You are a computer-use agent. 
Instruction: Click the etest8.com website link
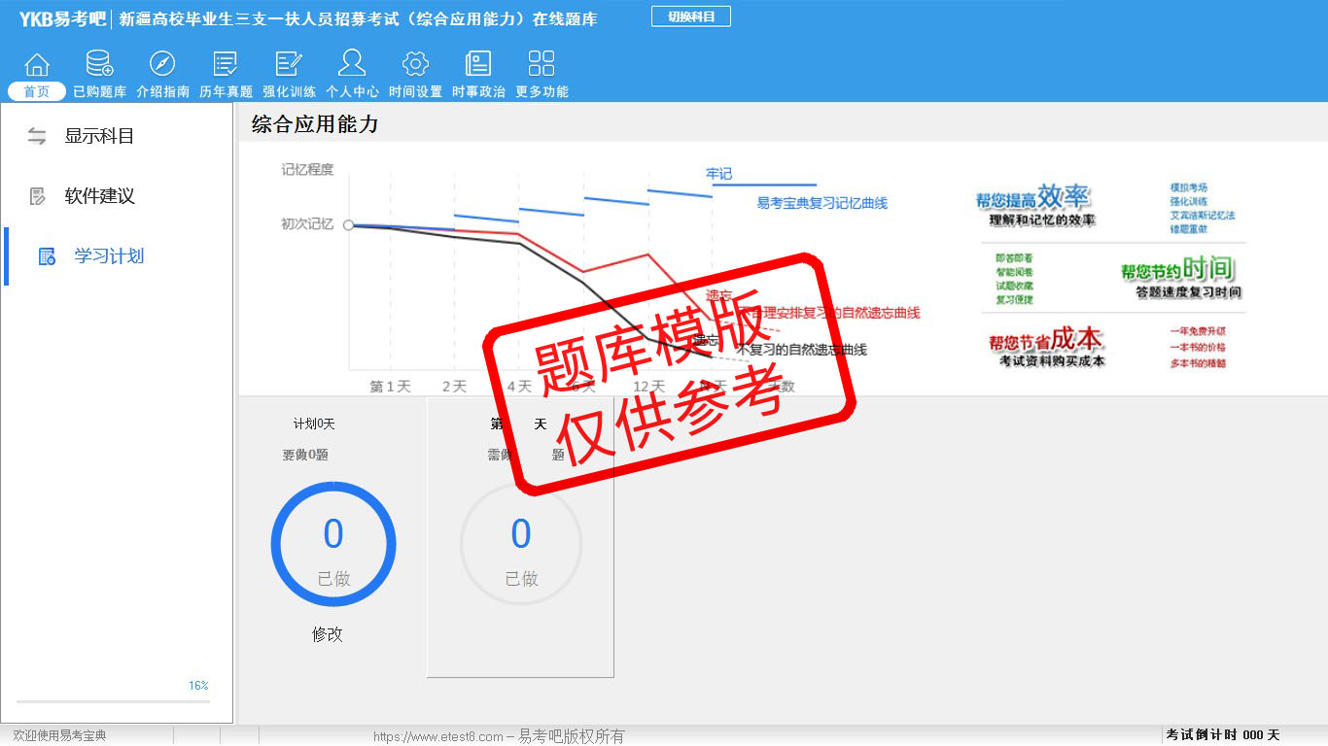tap(437, 736)
